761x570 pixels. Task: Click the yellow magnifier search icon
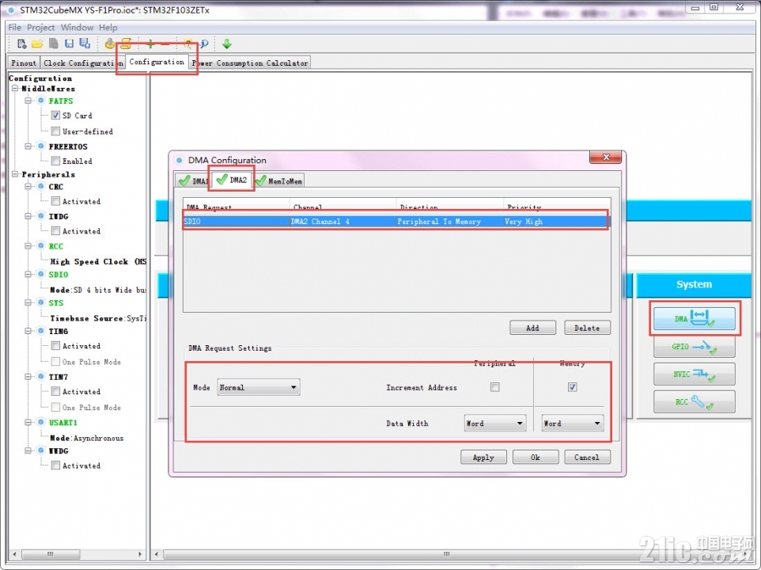coord(187,44)
